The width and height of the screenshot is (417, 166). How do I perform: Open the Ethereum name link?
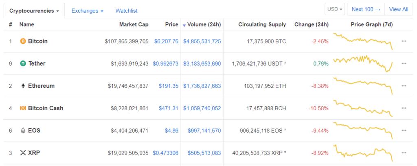(41, 86)
